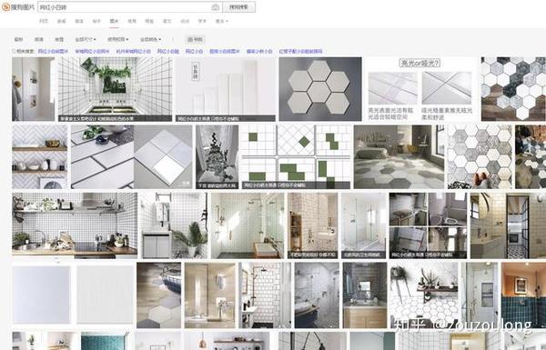
Task: Open the white hexagon tiles cluster thumbnail
Action: (320, 89)
